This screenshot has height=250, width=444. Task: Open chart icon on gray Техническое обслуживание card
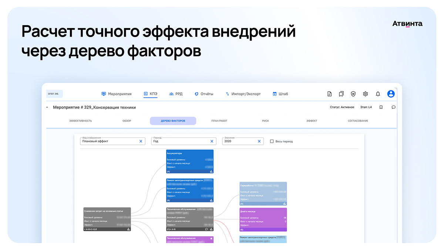(x=211, y=229)
